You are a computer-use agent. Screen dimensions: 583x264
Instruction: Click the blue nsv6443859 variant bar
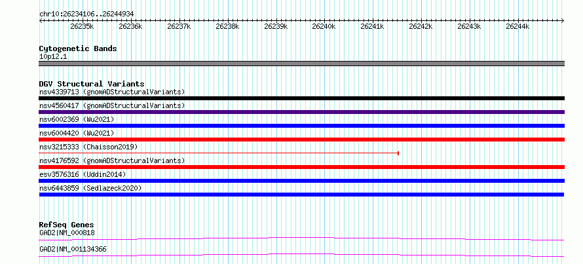tap(301, 195)
